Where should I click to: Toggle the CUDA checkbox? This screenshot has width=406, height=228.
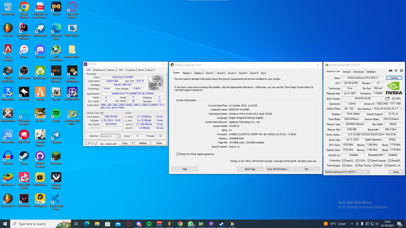tap(357, 161)
